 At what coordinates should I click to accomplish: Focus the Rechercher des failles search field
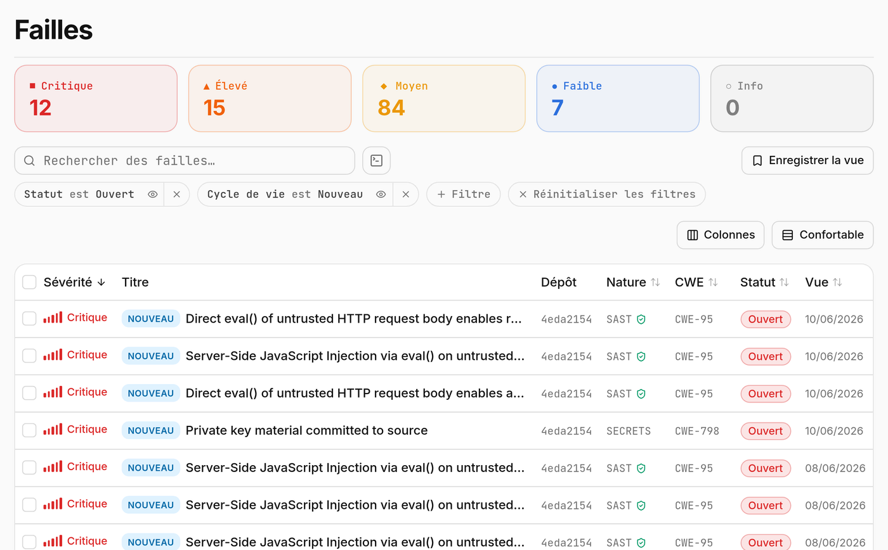[x=185, y=160]
